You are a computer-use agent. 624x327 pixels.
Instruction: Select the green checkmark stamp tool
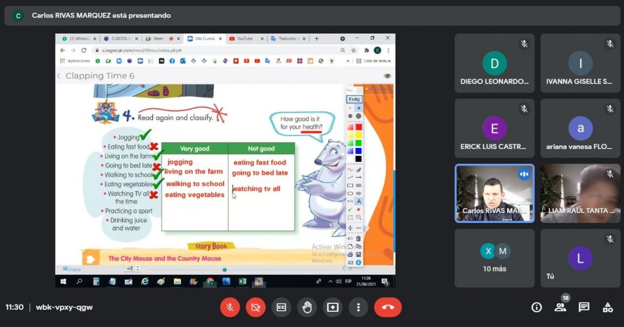pos(350,209)
